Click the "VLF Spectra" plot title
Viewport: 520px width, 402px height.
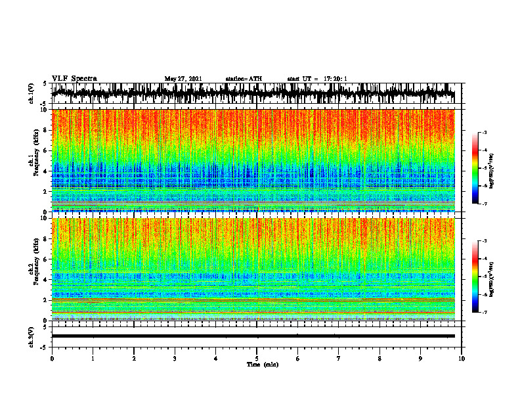[74, 79]
